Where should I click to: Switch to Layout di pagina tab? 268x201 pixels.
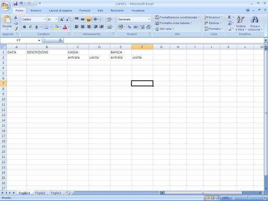coord(60,10)
